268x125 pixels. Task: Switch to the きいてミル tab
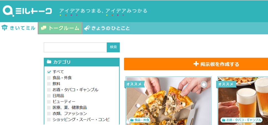pos(19,28)
